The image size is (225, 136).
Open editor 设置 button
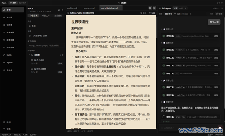(152, 13)
